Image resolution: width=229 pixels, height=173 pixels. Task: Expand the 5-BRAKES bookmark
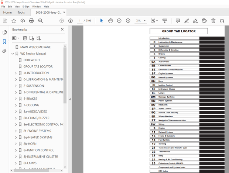16,99
